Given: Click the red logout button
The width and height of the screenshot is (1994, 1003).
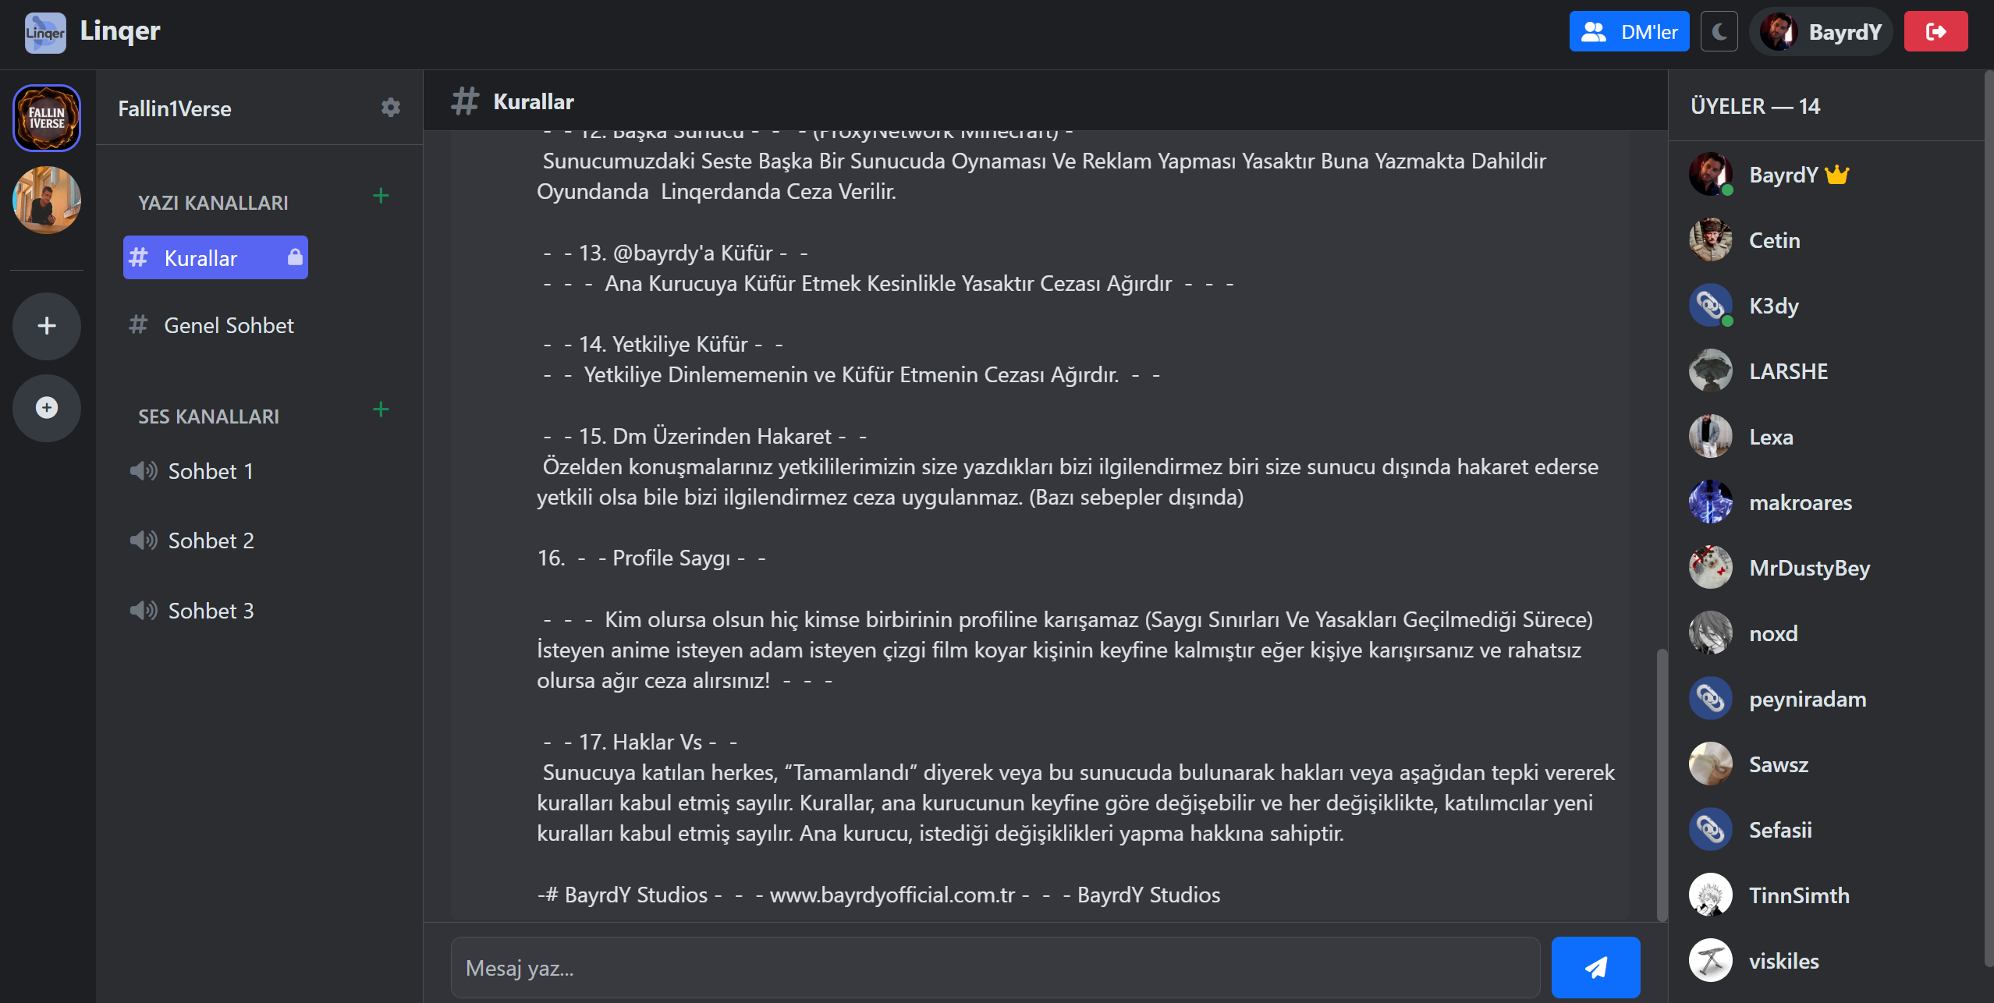Looking at the screenshot, I should 1935,32.
